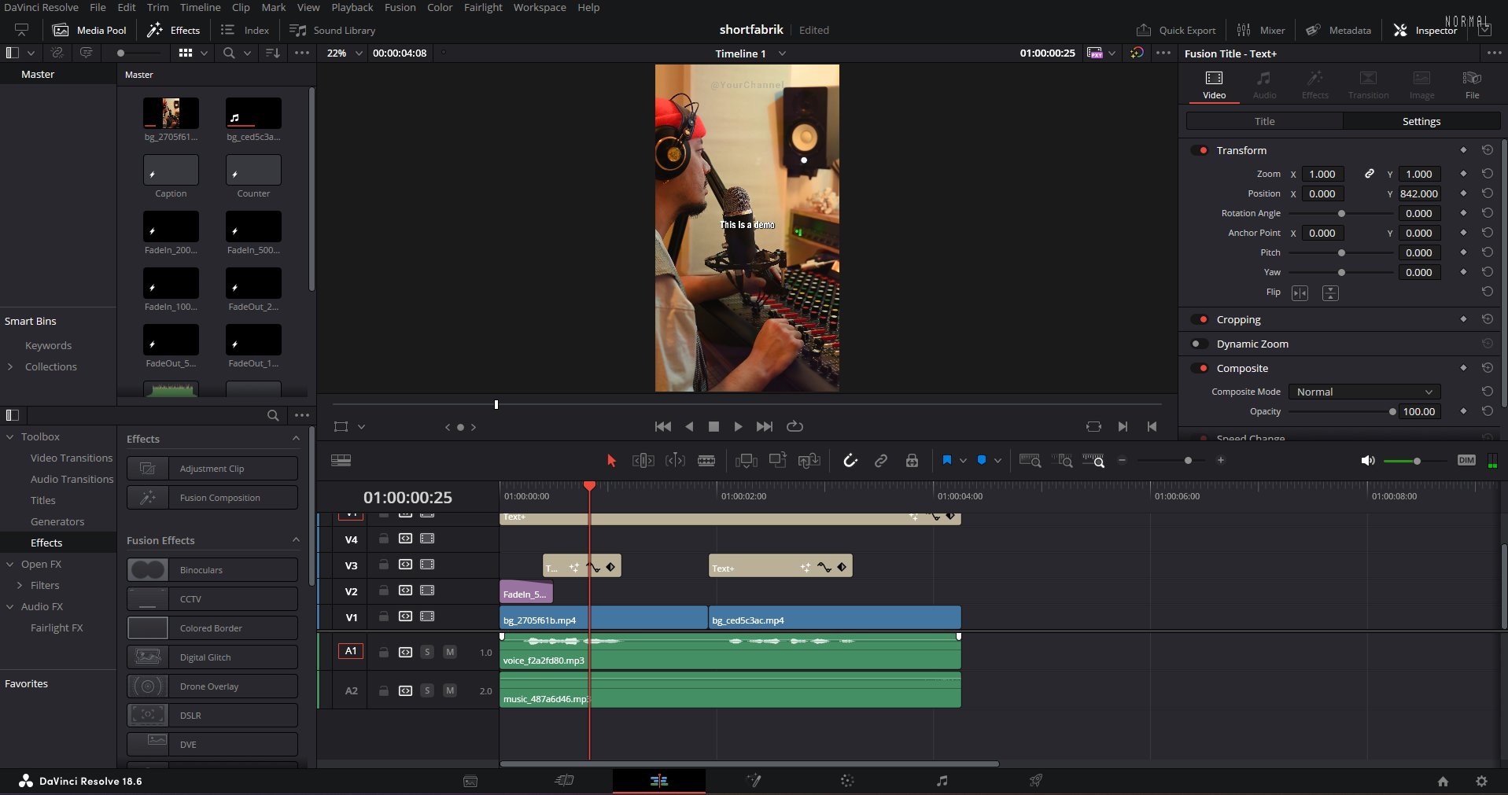Mute audio with speaker icon

[1368, 461]
